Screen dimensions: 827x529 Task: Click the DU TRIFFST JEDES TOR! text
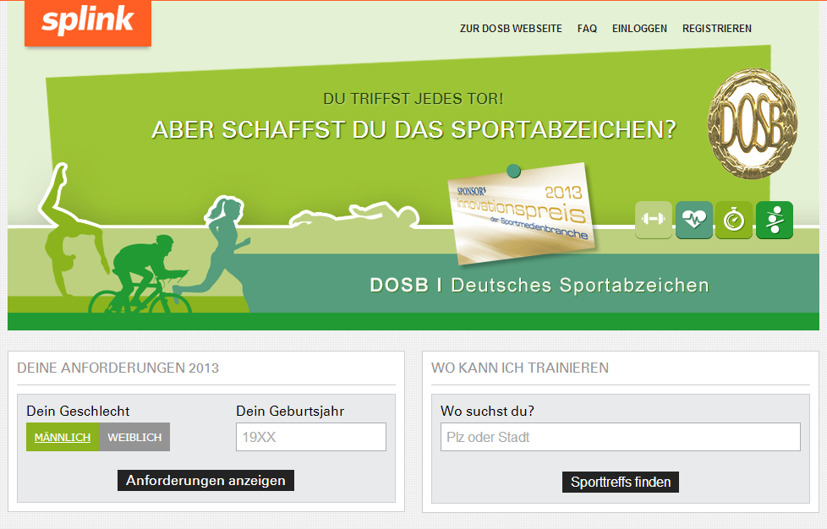click(413, 99)
